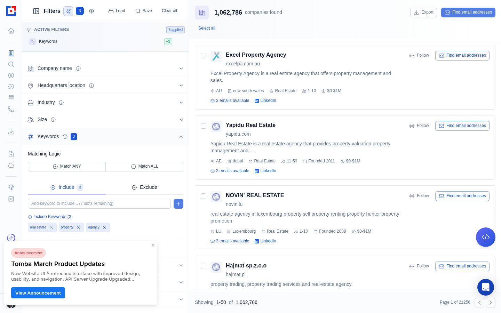Open the download tray icon in the sidebar

point(11,131)
